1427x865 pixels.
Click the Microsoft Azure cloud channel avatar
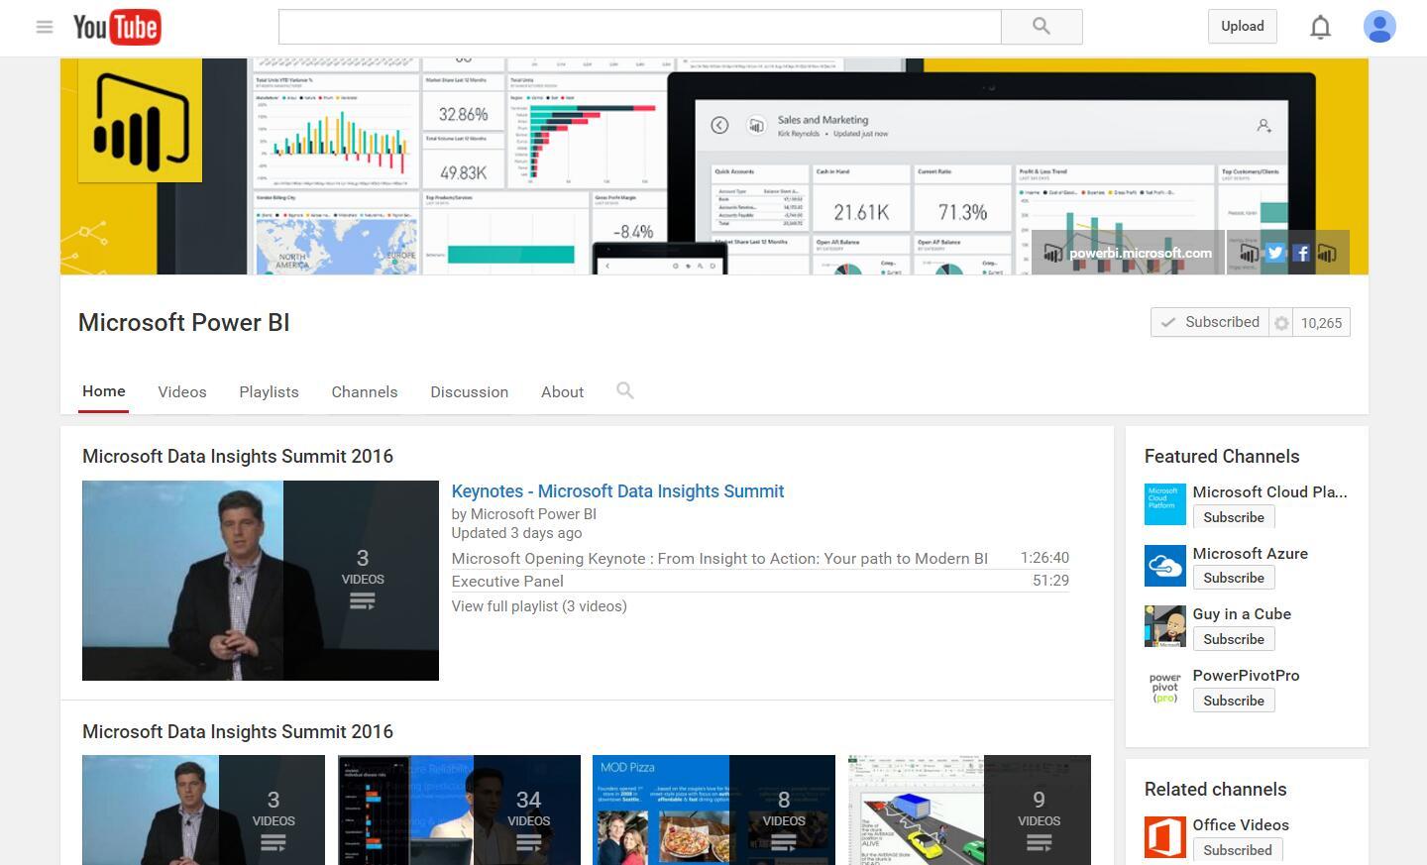[1164, 565]
